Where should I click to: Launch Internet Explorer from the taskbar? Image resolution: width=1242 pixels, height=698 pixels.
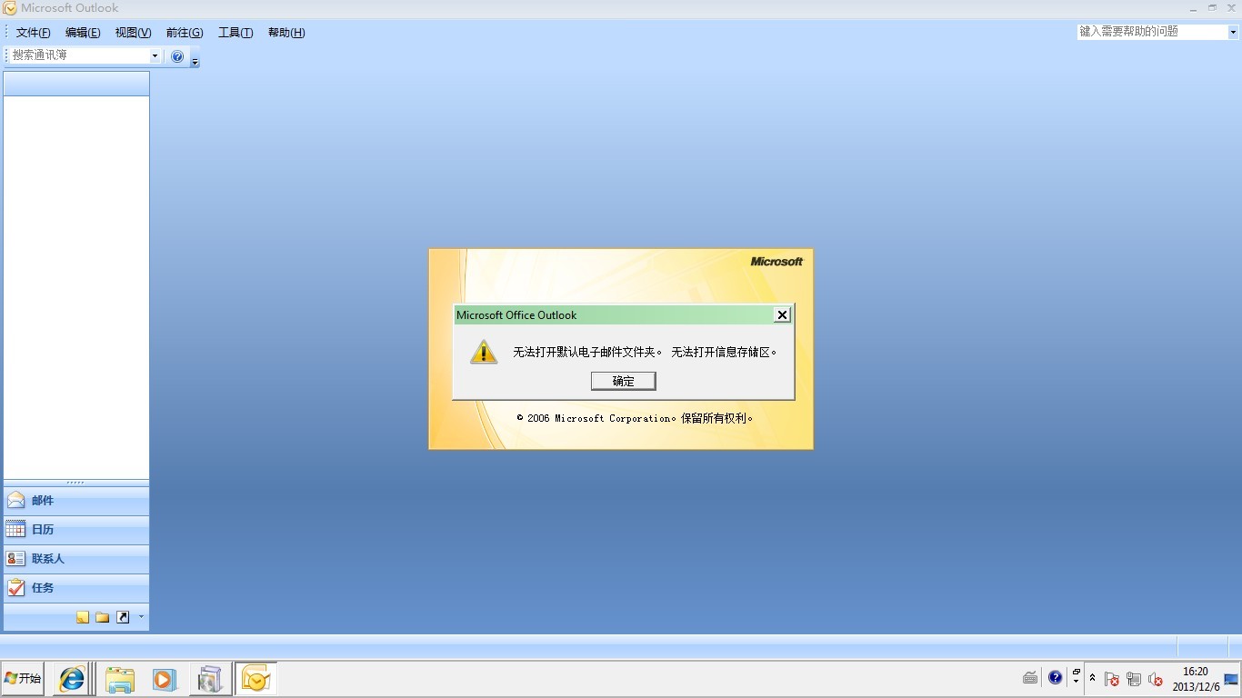point(71,679)
